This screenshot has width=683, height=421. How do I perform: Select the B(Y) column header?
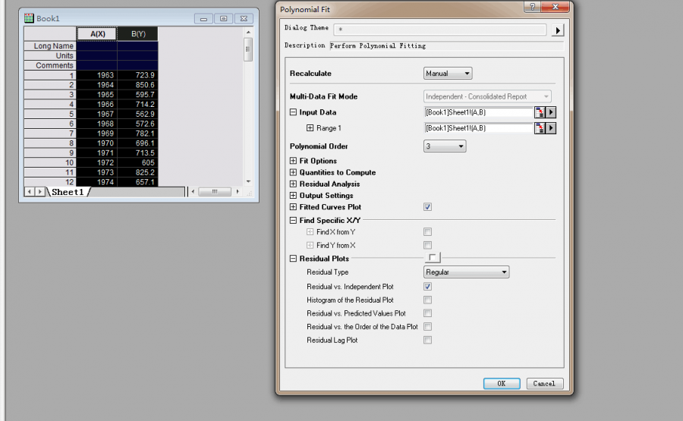pyautogui.click(x=137, y=34)
